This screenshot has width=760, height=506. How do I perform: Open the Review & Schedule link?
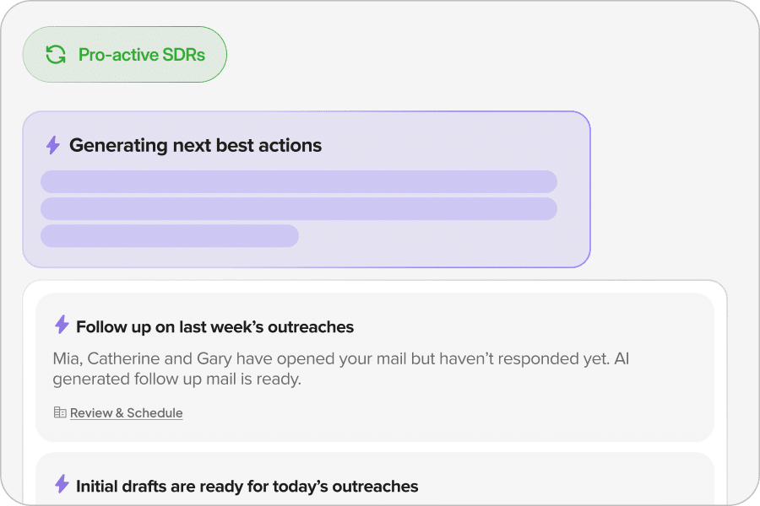point(126,412)
